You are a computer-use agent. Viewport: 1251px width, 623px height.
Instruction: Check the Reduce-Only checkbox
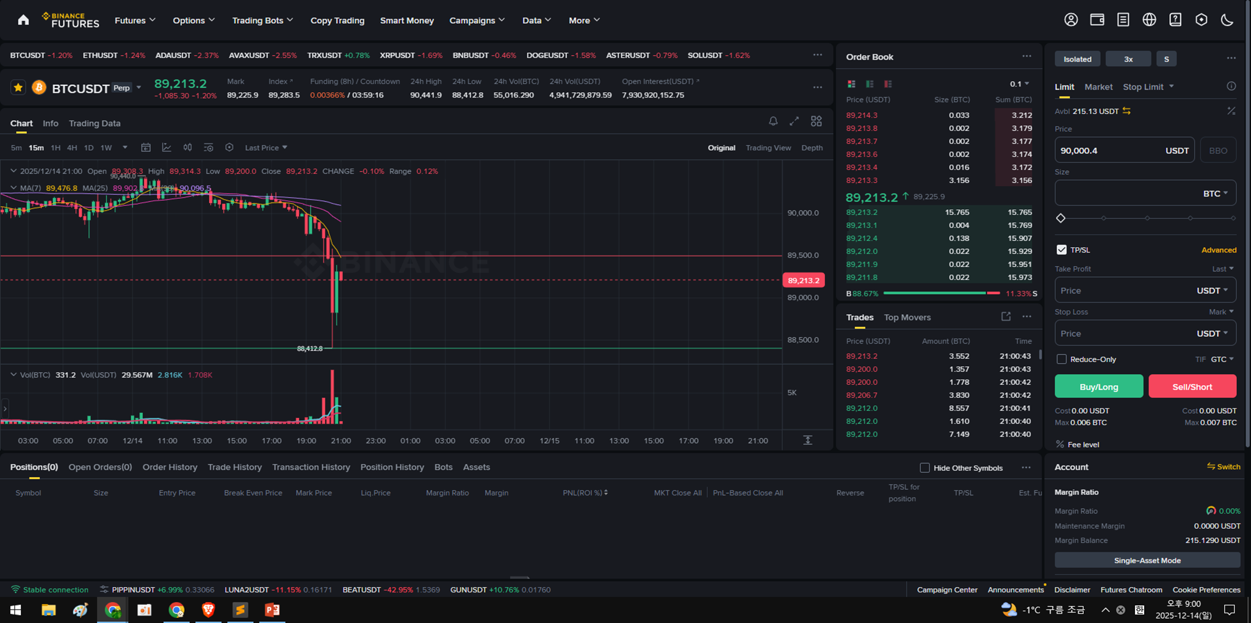click(1062, 359)
